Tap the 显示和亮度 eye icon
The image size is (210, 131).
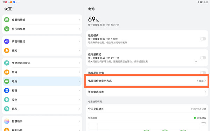(x=7, y=29)
